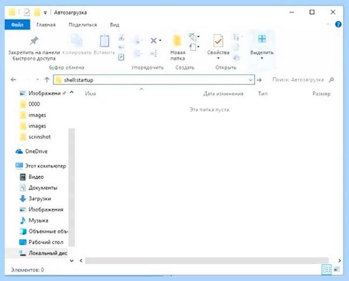Click the search magnifier icon
The height and width of the screenshot is (281, 349).
(331, 80)
